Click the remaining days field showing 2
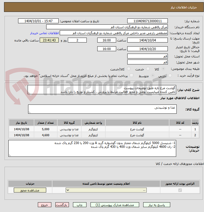The width and height of the screenshot is (204, 212). coord(77,40)
